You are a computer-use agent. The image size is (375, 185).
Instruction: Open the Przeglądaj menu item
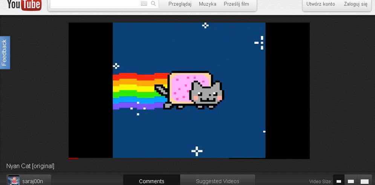[180, 4]
